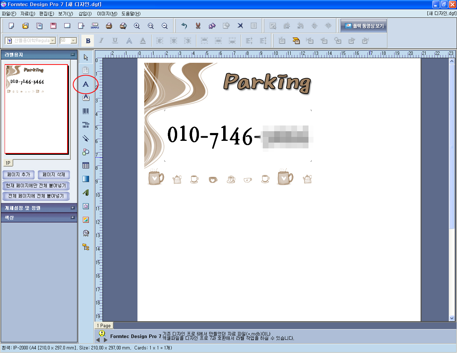
Task: Open the 도움말(H) menu
Action: [x=131, y=14]
